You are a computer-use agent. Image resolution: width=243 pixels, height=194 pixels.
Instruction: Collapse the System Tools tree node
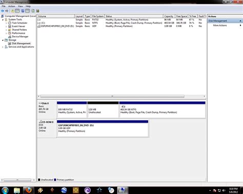(3, 19)
